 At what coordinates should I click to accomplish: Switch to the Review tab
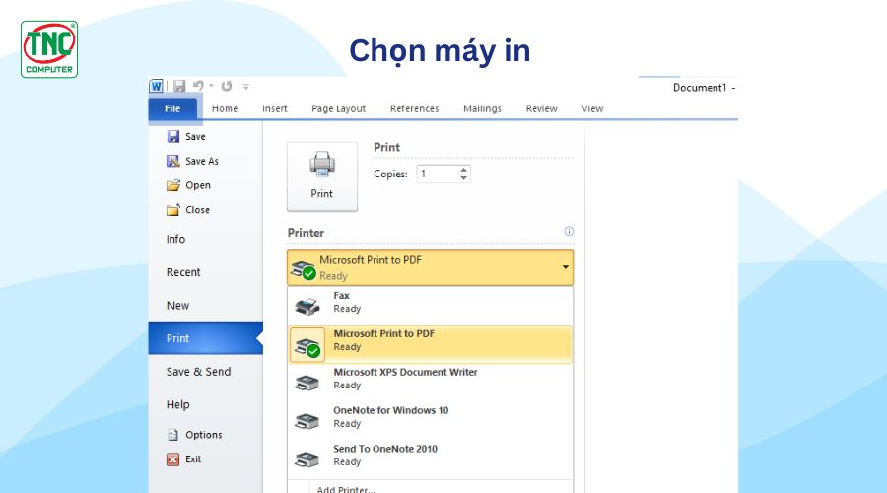541,108
